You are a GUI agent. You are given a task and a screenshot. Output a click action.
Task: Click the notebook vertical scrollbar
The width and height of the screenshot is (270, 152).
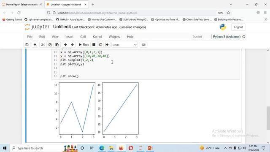268,118
